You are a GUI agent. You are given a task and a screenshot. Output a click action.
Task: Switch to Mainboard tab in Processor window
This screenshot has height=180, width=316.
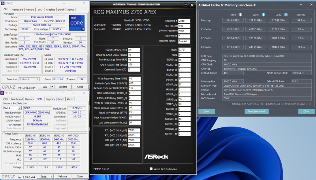[x=17, y=9]
